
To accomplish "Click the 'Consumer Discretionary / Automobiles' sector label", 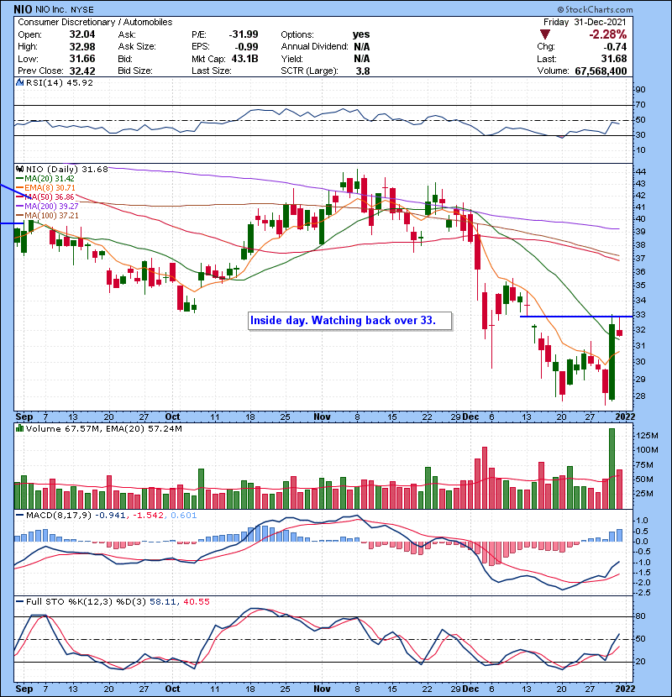I will coord(95,22).
